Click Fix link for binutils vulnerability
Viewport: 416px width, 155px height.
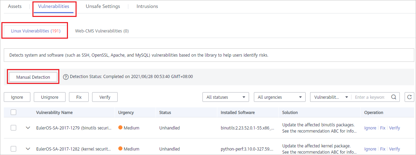pos(383,128)
